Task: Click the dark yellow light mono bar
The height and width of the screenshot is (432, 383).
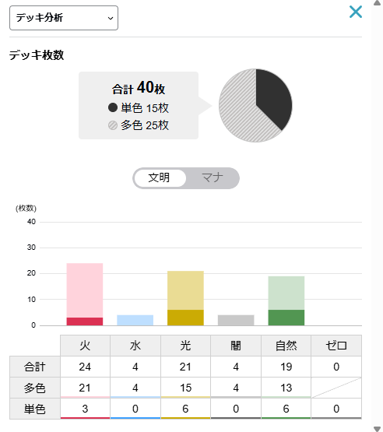Action: coord(185,318)
